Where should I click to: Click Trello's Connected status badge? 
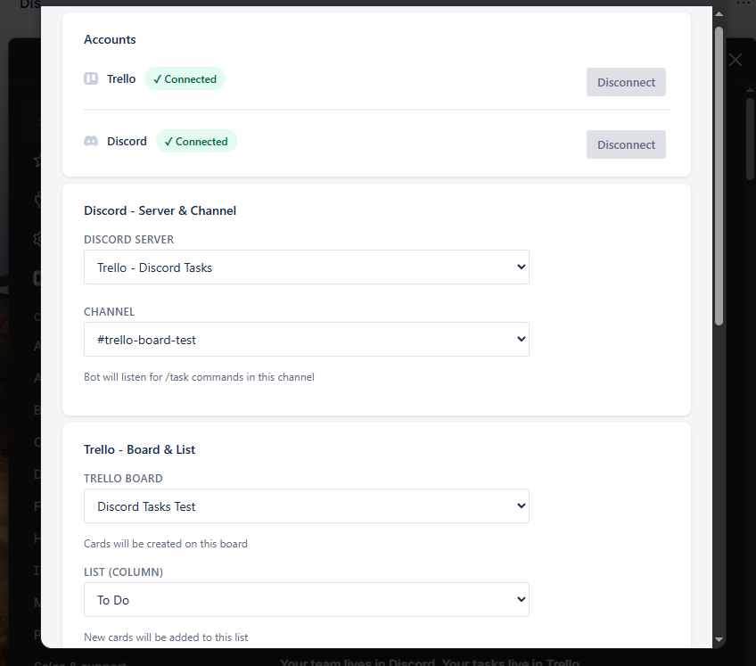click(185, 78)
